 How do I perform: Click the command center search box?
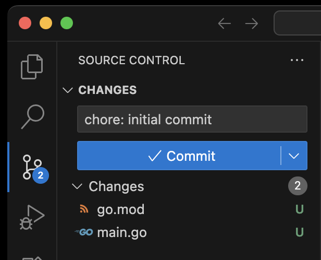pos(298,23)
